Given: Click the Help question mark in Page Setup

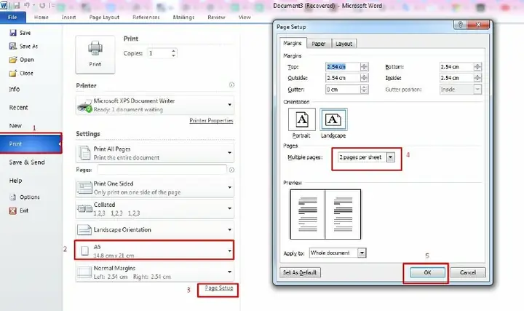Looking at the screenshot, I should coord(460,25).
